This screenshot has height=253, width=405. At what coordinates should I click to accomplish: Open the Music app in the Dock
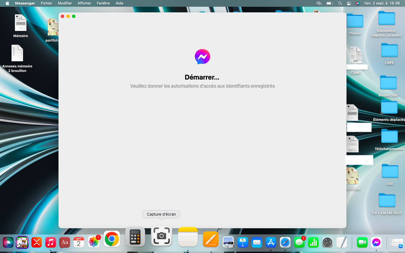pyautogui.click(x=51, y=242)
